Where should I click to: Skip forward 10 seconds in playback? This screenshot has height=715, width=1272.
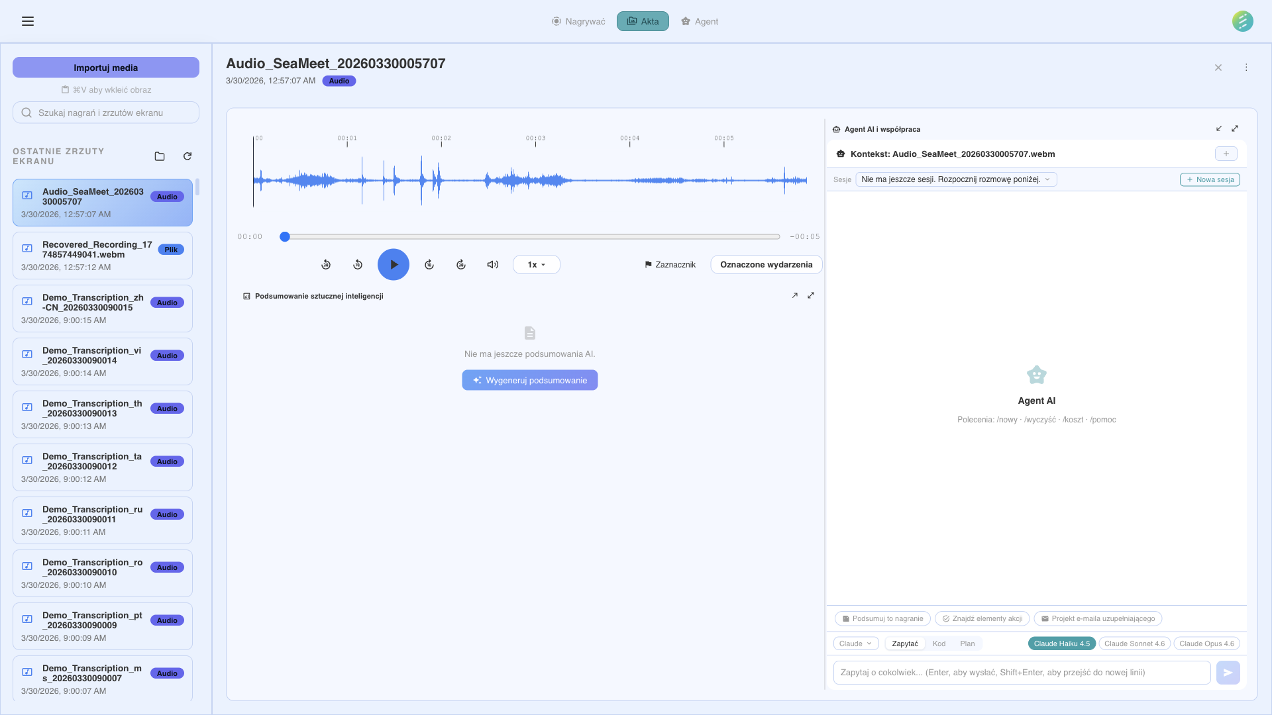click(x=429, y=264)
